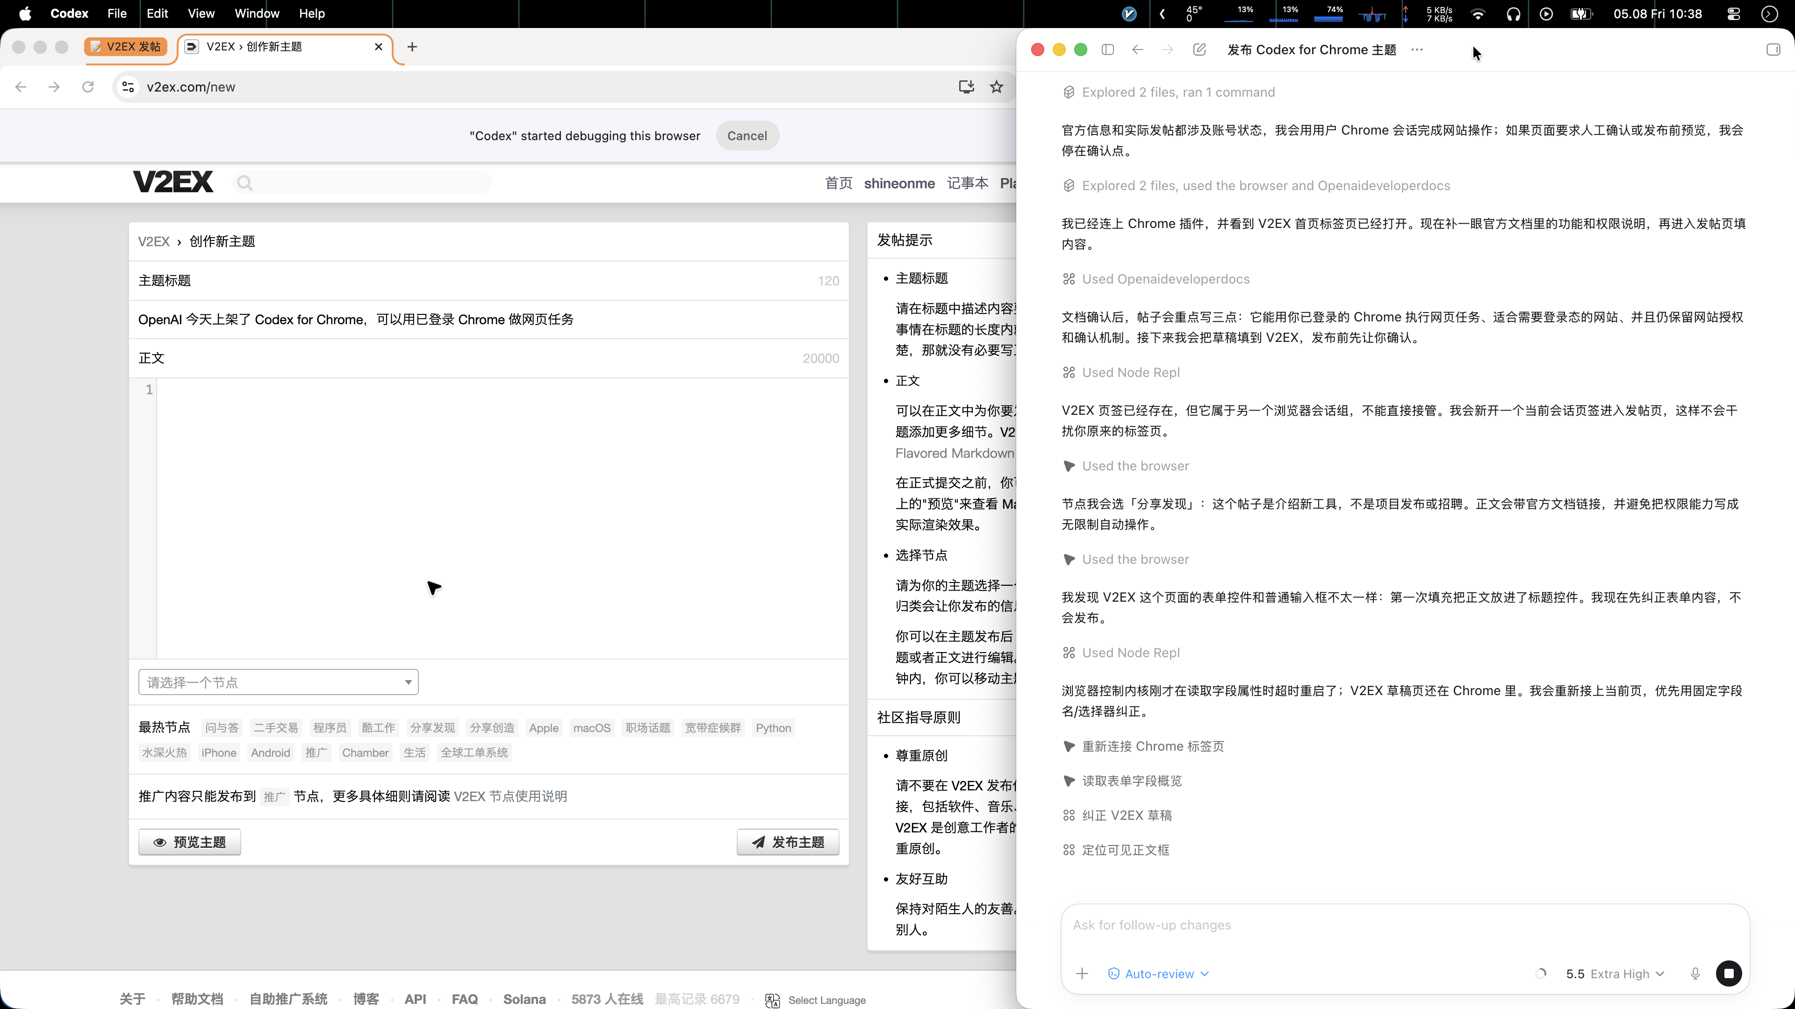Open the Help menu

pos(312,13)
